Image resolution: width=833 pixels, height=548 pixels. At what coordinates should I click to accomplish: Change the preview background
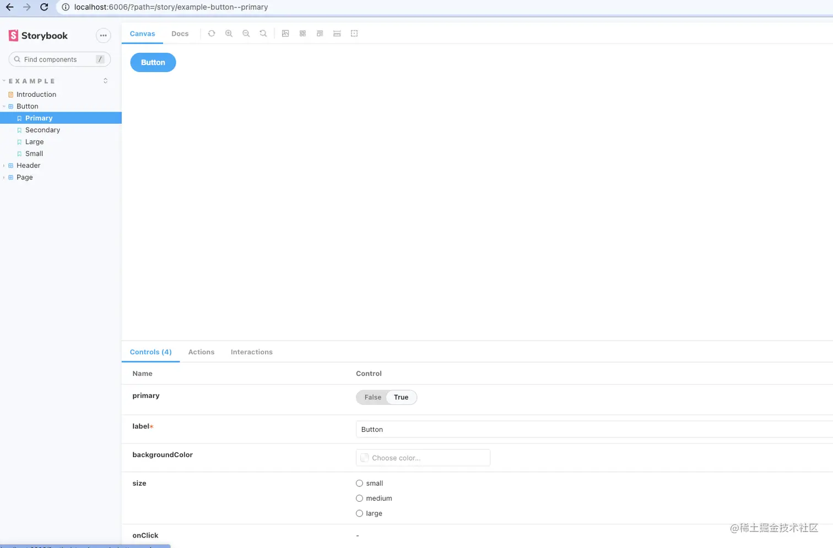(285, 33)
